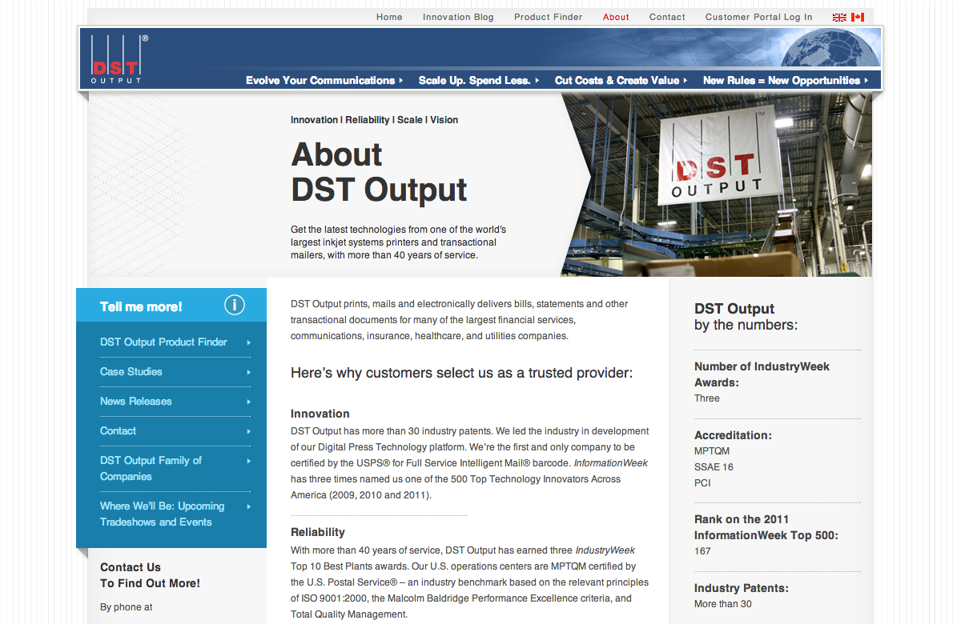Click arrow beside sidebar Contact item

click(249, 431)
